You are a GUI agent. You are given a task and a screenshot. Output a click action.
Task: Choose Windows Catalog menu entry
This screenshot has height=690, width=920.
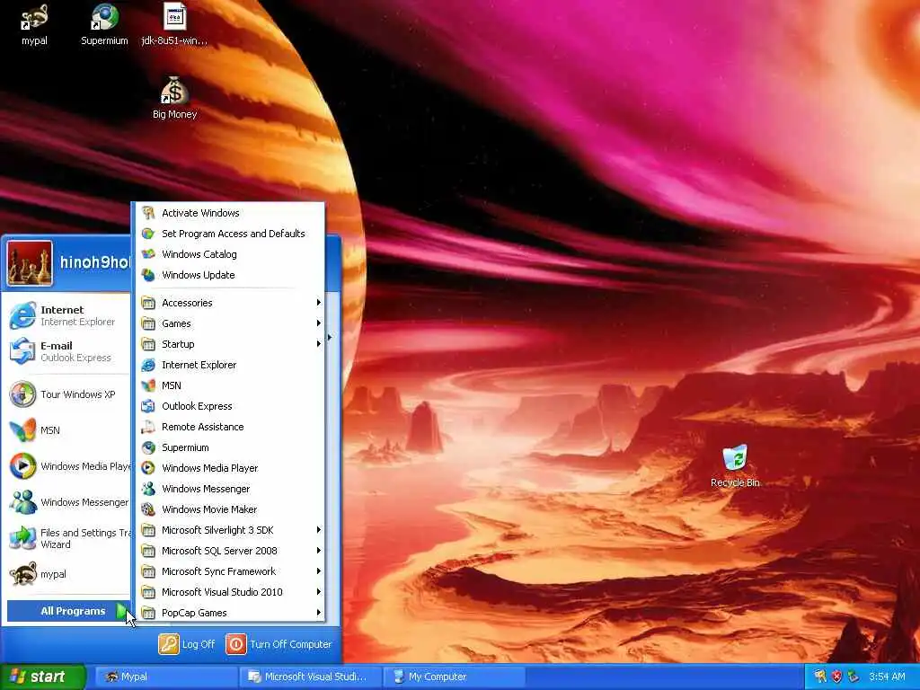(x=231, y=254)
